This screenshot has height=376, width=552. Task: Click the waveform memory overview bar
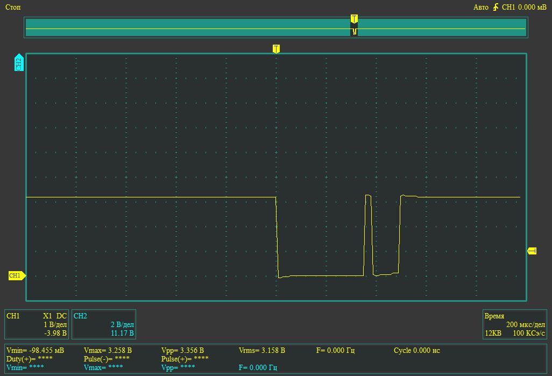tap(276, 27)
